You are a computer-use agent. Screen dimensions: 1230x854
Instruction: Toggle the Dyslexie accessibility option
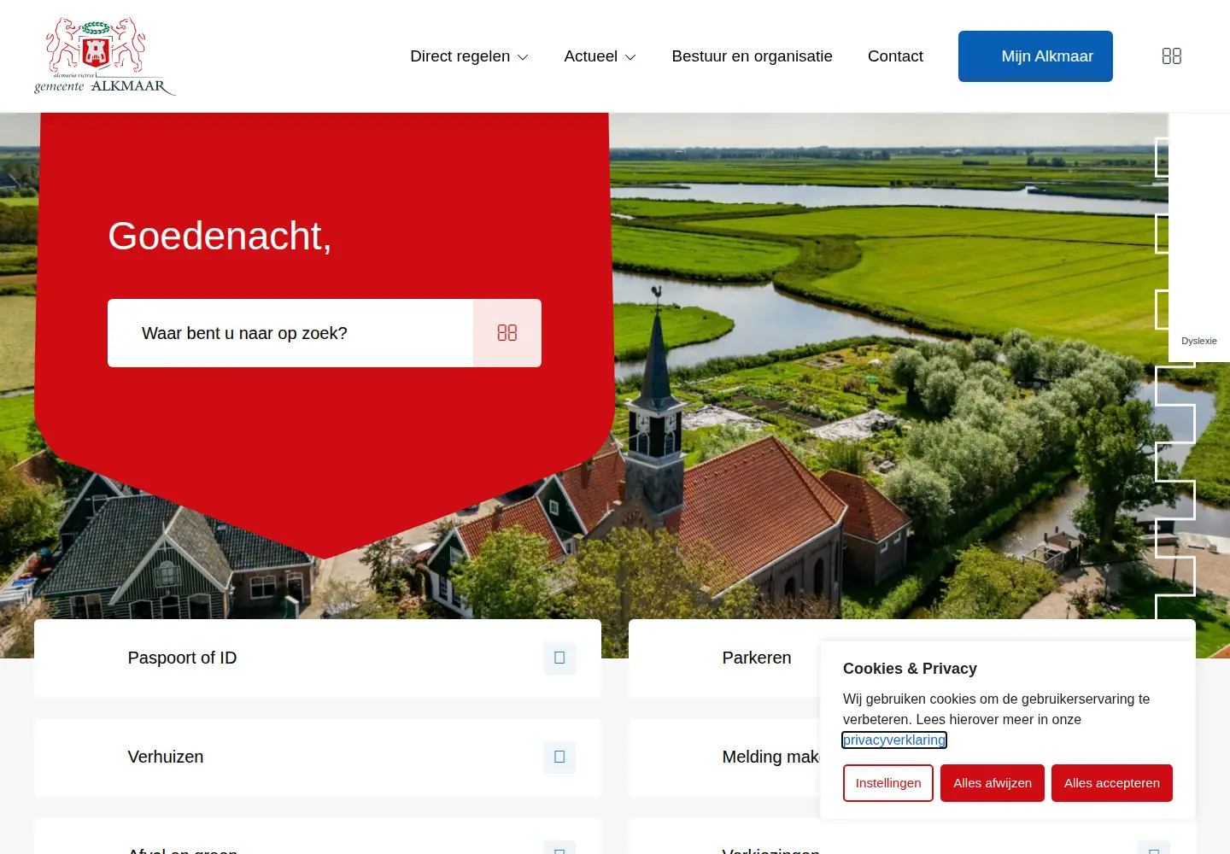[1199, 341]
